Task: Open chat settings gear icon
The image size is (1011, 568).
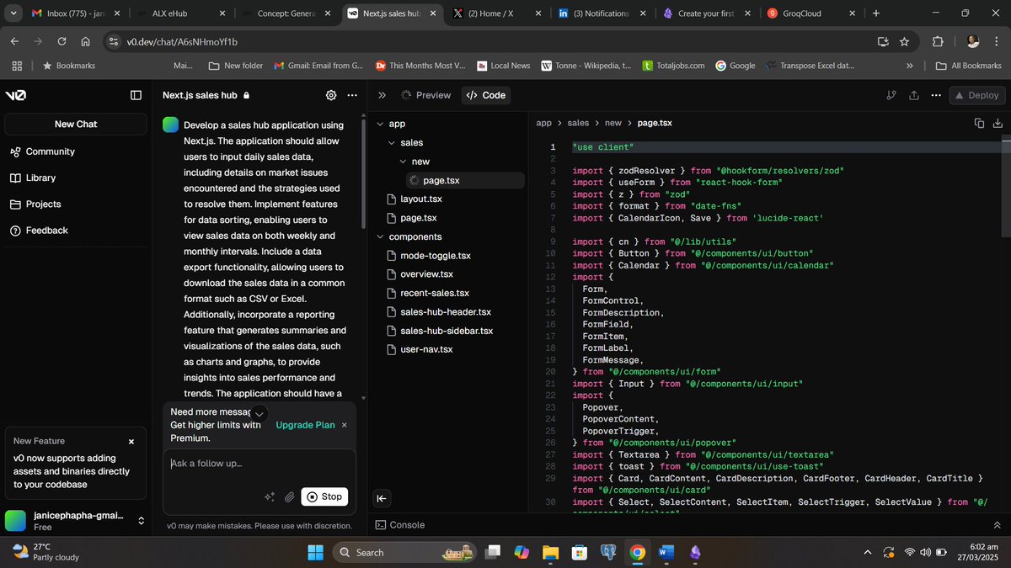Action: pos(331,96)
